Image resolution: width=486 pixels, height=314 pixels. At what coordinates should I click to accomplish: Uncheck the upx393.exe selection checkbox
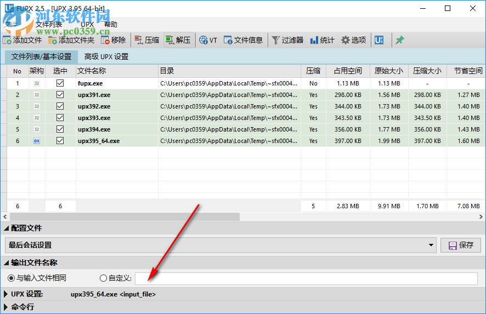60,117
